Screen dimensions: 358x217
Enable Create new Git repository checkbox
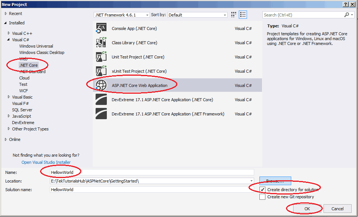coord(262,197)
